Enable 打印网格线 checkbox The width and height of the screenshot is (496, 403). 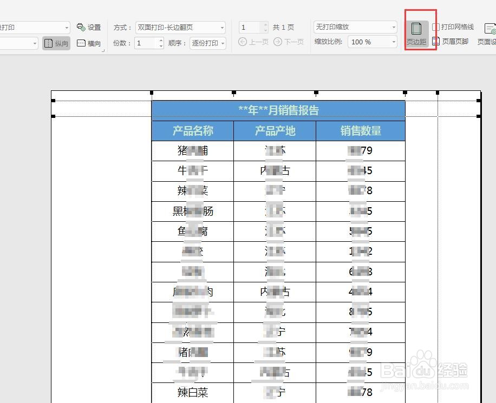pyautogui.click(x=436, y=27)
